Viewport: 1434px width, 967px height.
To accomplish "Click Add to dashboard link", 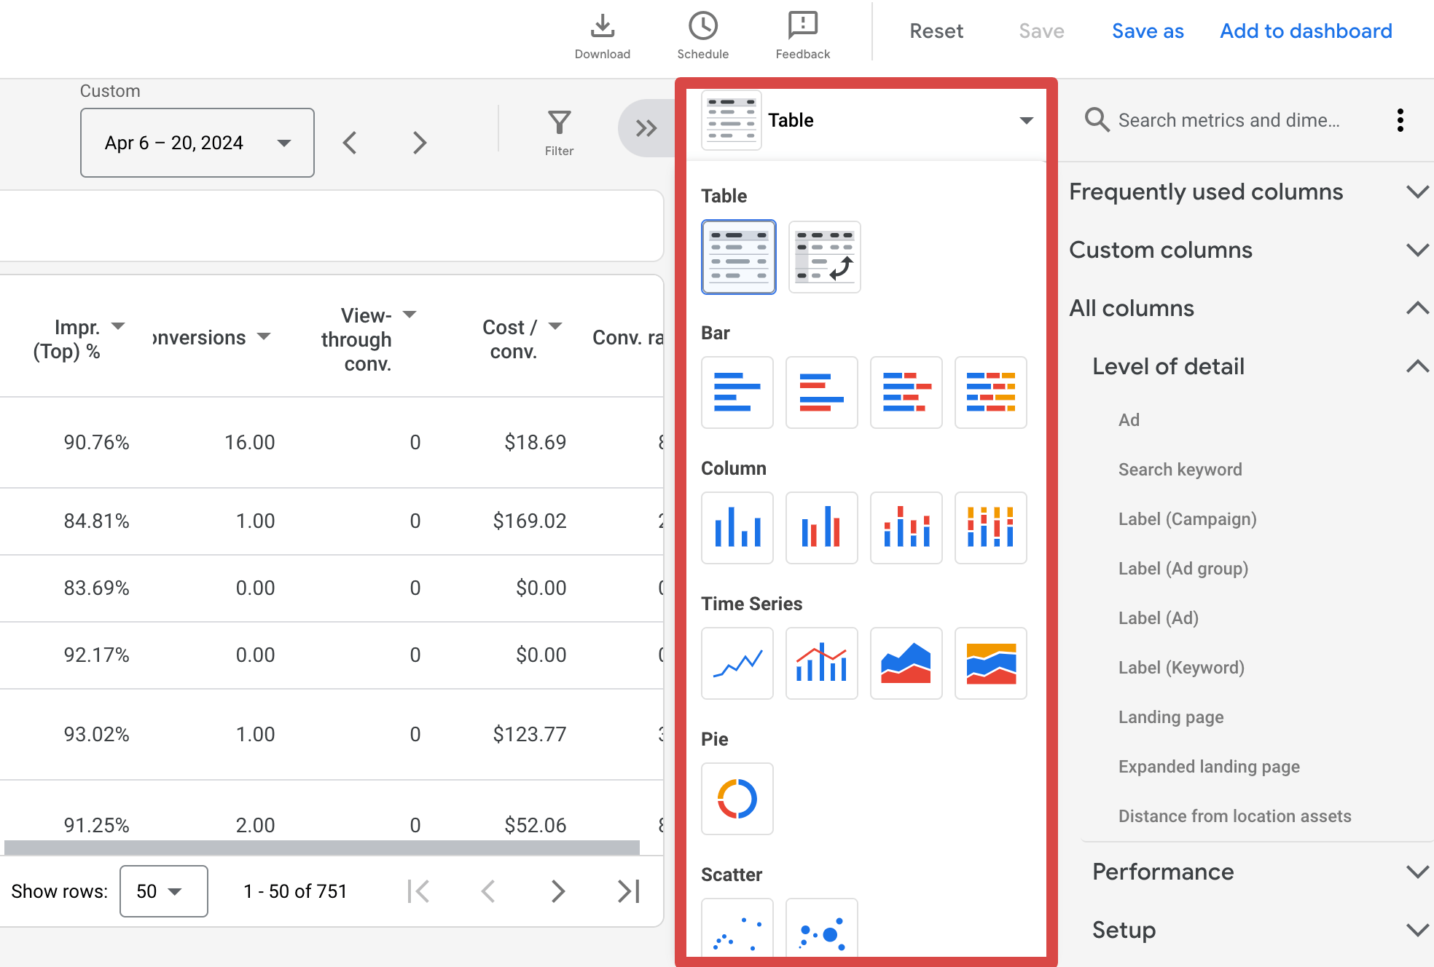I will (1306, 31).
